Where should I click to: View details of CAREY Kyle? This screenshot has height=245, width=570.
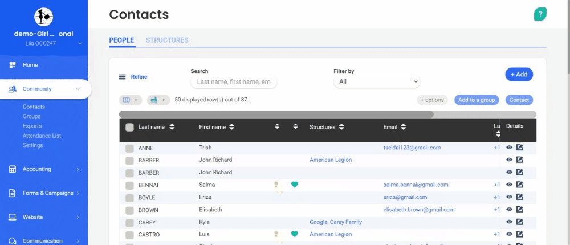tap(509, 222)
